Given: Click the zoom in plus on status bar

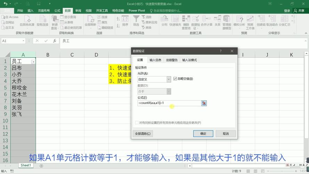Looking at the screenshot, I should tap(296, 171).
